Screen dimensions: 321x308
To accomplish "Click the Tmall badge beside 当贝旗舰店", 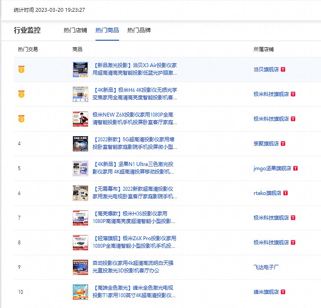I will pos(283,70).
